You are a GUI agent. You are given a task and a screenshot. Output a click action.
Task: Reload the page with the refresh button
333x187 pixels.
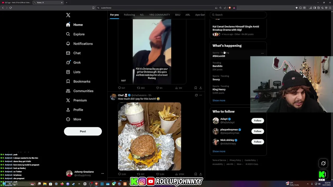11,8
